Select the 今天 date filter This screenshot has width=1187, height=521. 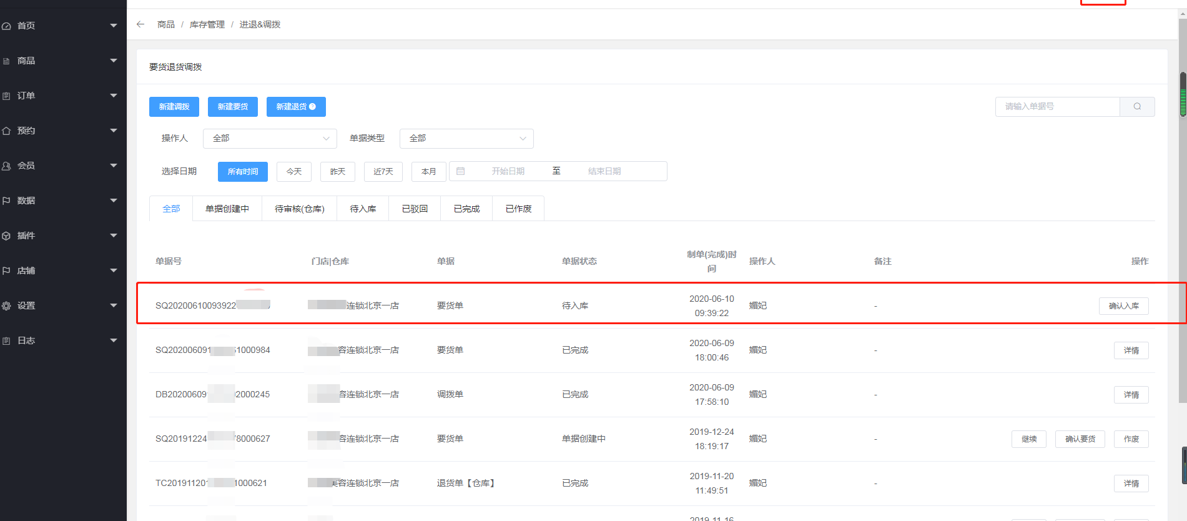pos(294,172)
